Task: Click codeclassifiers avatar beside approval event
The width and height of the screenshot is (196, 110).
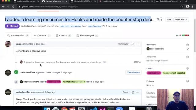Action: (8, 73)
